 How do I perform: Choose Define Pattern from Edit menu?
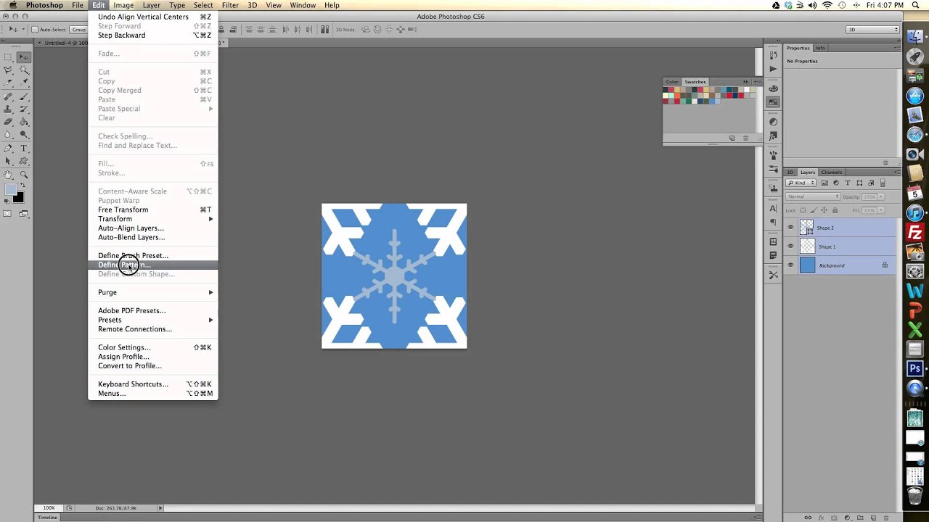[x=153, y=265]
